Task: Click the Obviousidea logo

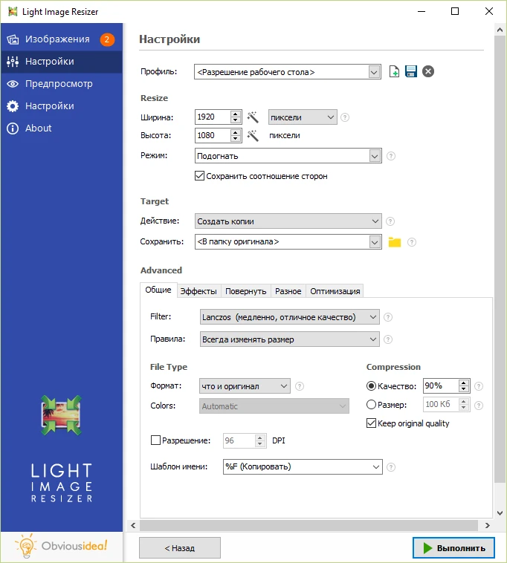Action: 62,547
